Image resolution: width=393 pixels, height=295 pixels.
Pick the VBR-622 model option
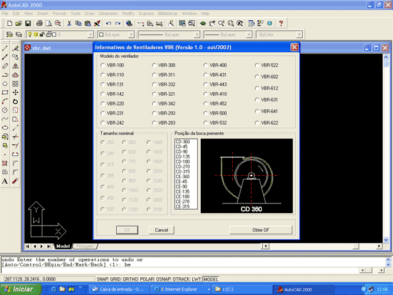257,123
